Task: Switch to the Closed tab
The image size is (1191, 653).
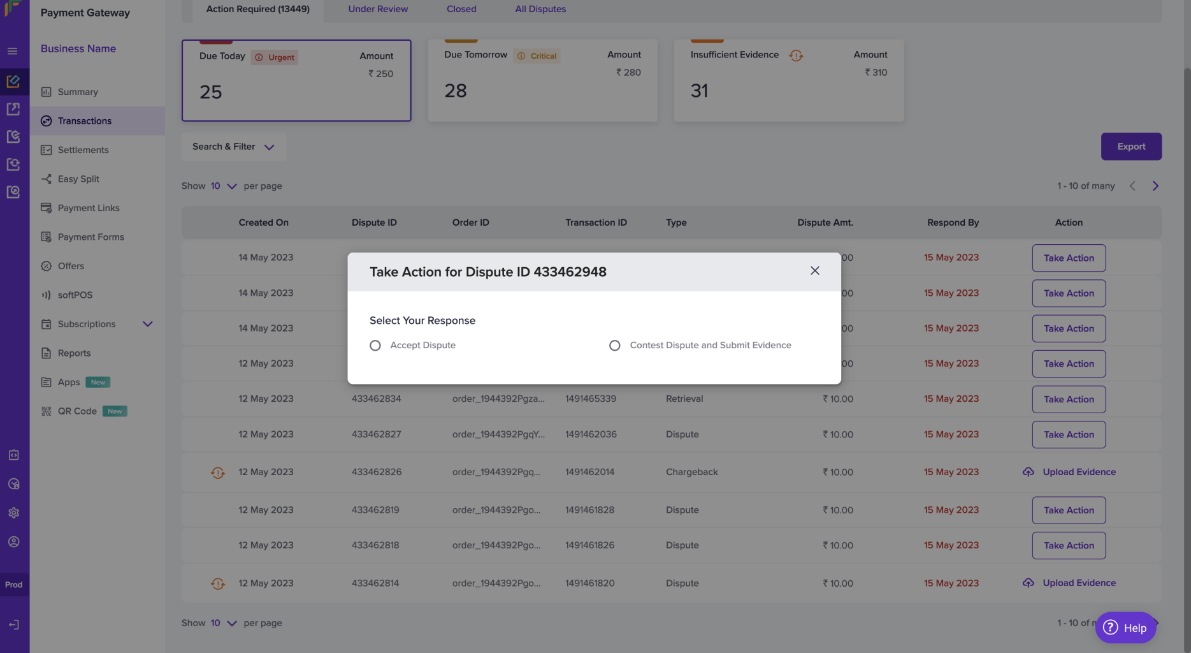Action: coord(461,9)
